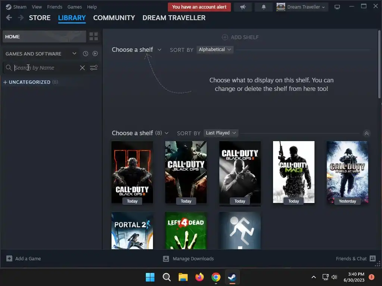Viewport: 382px width, 286px height.
Task: Open the network tray icon
Action: [x=325, y=277]
